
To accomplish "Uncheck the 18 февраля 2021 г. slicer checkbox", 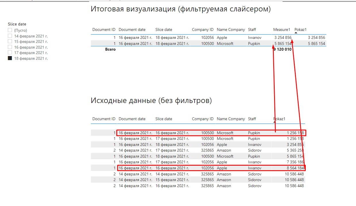I will pos(10,58).
